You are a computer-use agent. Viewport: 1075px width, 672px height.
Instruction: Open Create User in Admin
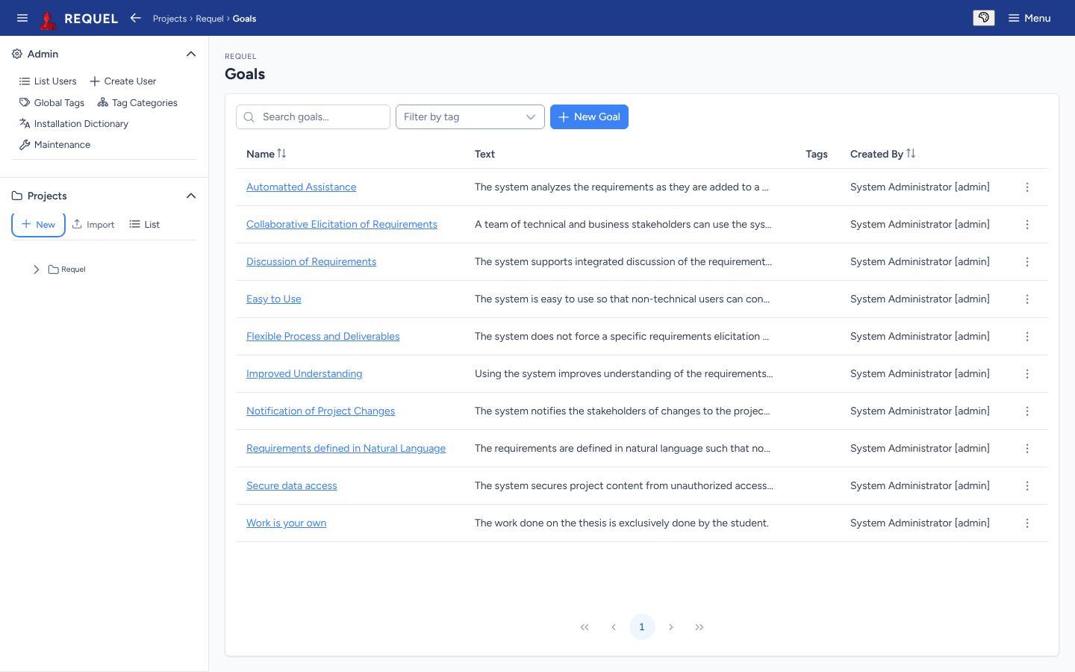(x=123, y=81)
